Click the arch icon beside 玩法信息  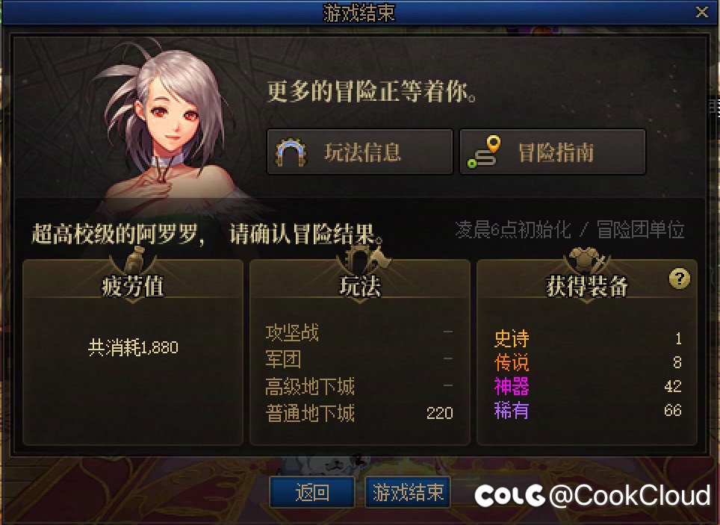coord(291,152)
